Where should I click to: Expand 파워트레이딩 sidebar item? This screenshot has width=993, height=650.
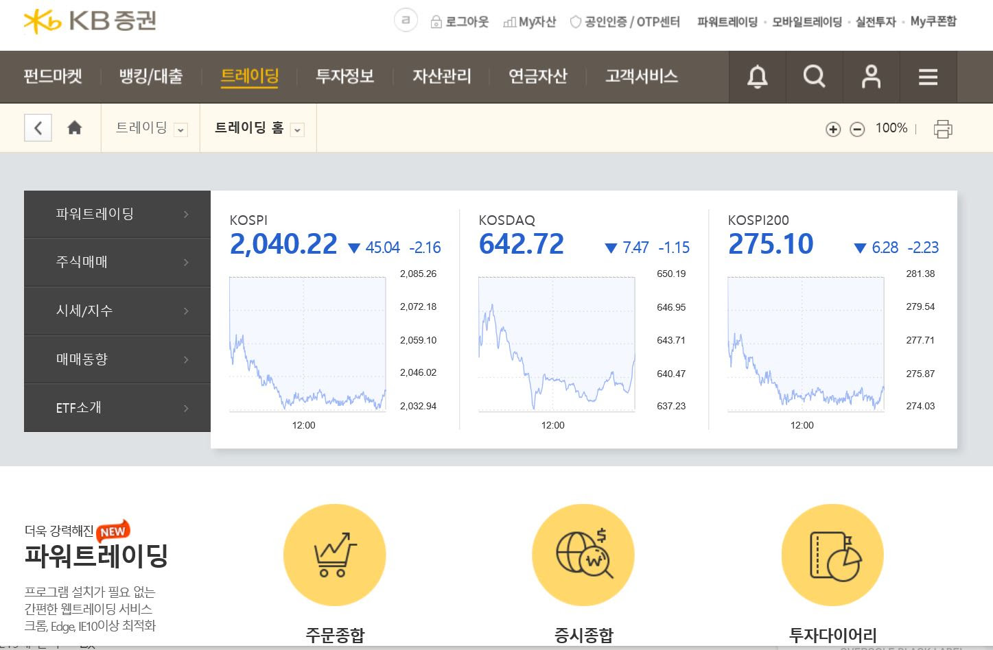117,214
